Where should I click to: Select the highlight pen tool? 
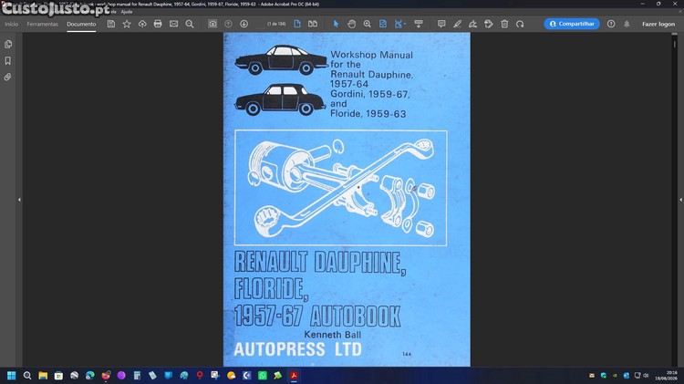457,24
